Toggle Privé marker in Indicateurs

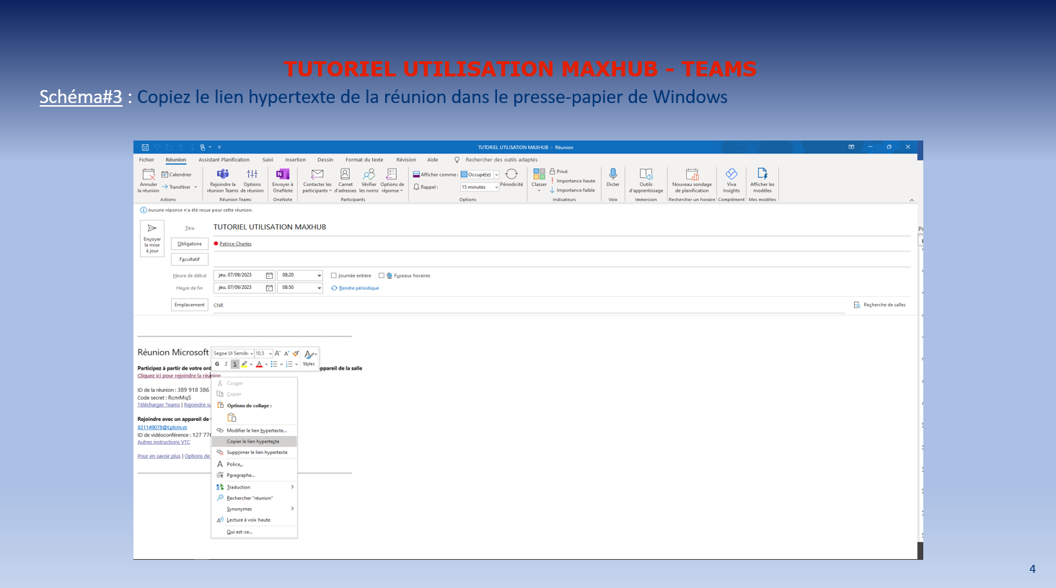558,171
